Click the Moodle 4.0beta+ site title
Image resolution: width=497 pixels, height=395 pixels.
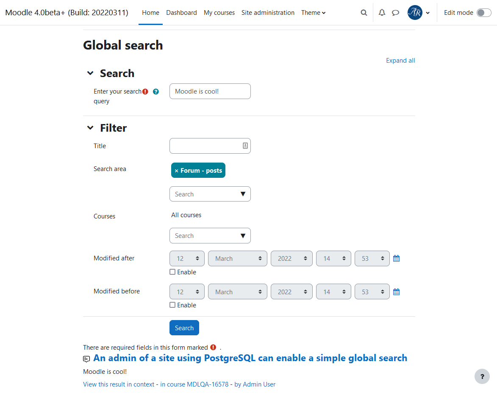click(x=67, y=13)
